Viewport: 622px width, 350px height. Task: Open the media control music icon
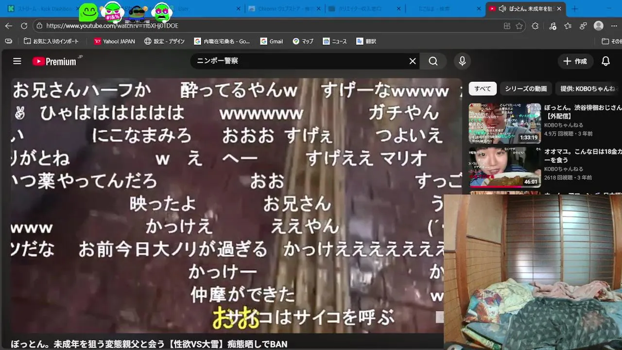point(553,26)
